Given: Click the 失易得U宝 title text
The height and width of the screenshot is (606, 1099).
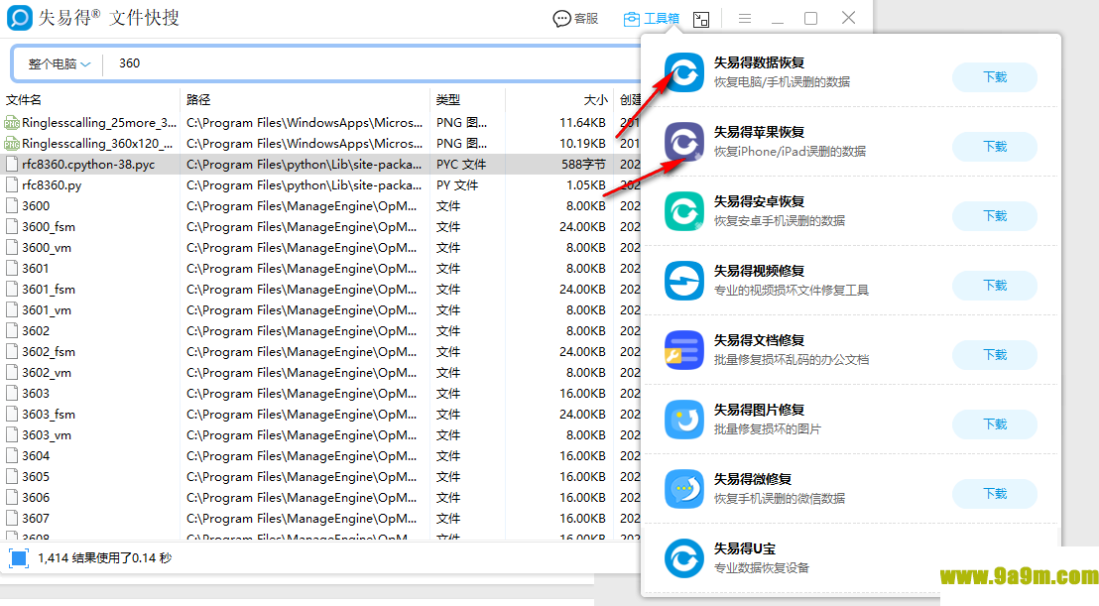Looking at the screenshot, I should [x=744, y=548].
